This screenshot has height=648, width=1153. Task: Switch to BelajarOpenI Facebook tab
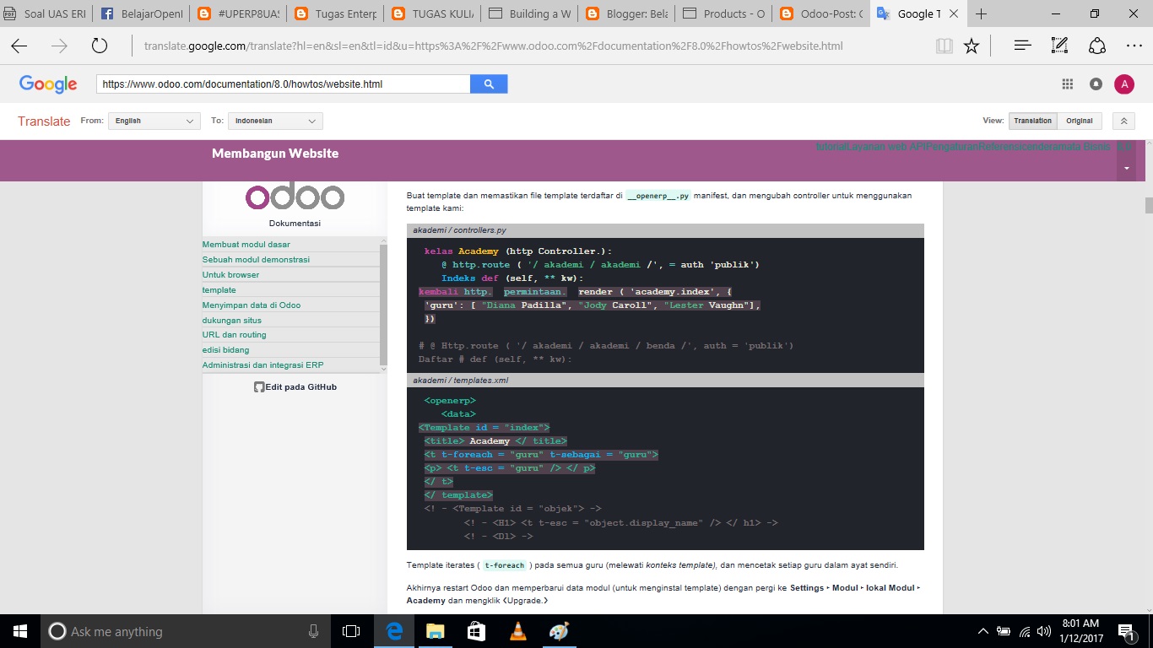[x=143, y=13]
